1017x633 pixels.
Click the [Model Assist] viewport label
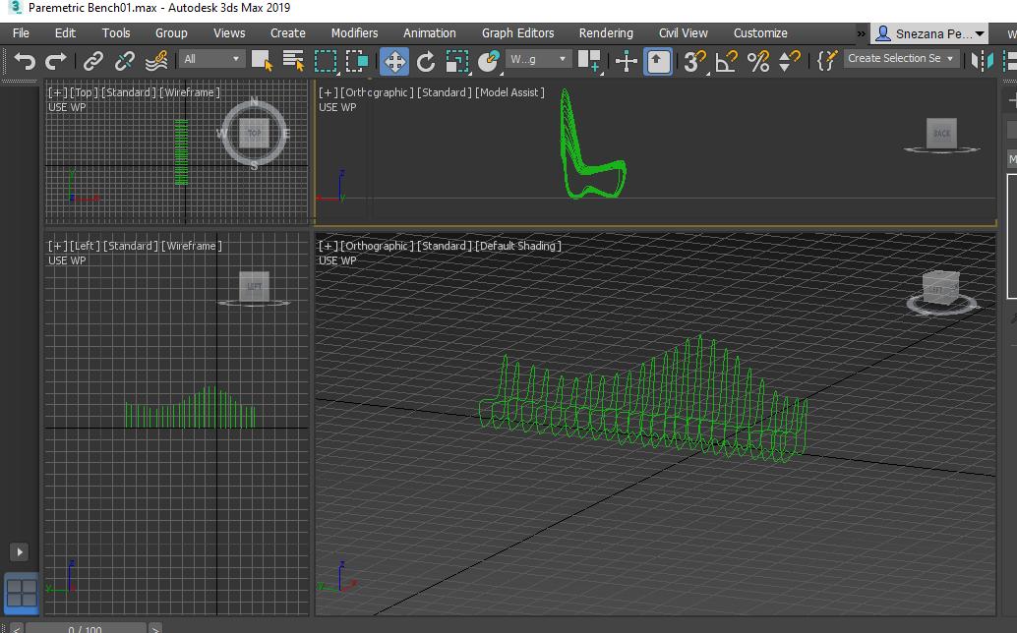pyautogui.click(x=509, y=92)
